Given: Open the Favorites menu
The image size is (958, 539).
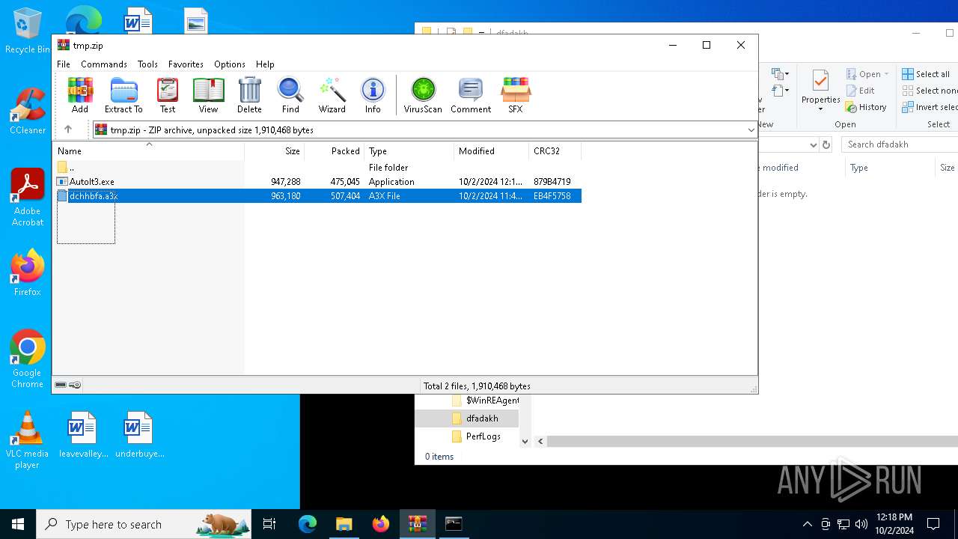Looking at the screenshot, I should [186, 64].
